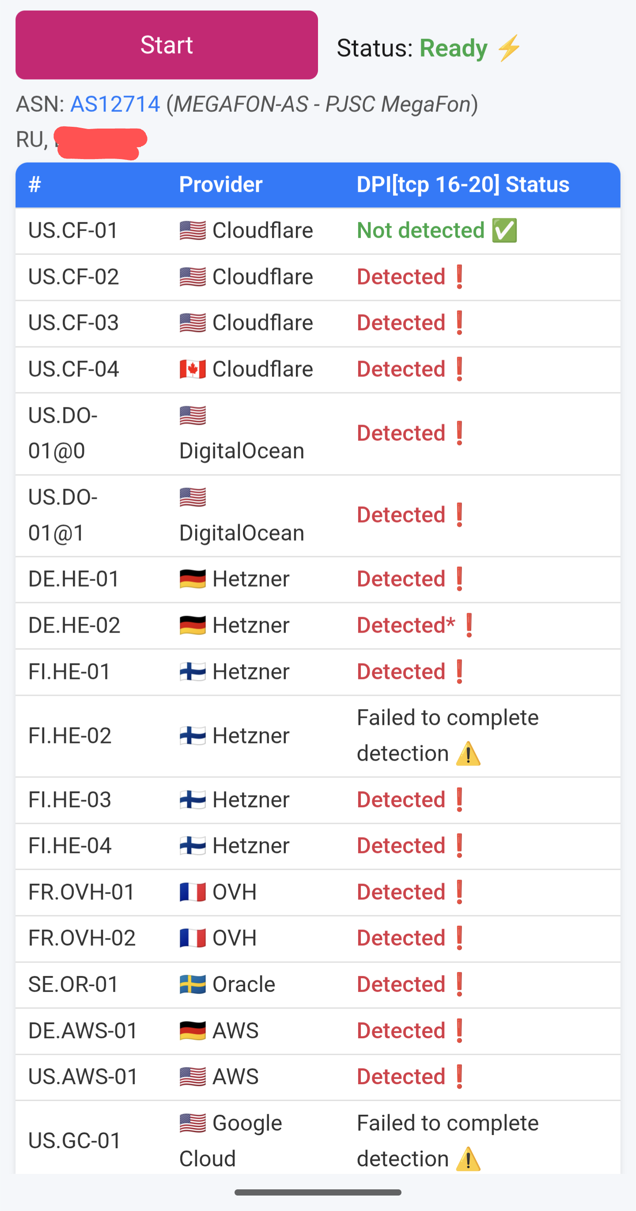Open the AS12714 ASN link
Image resolution: width=636 pixels, height=1211 pixels.
click(x=115, y=104)
